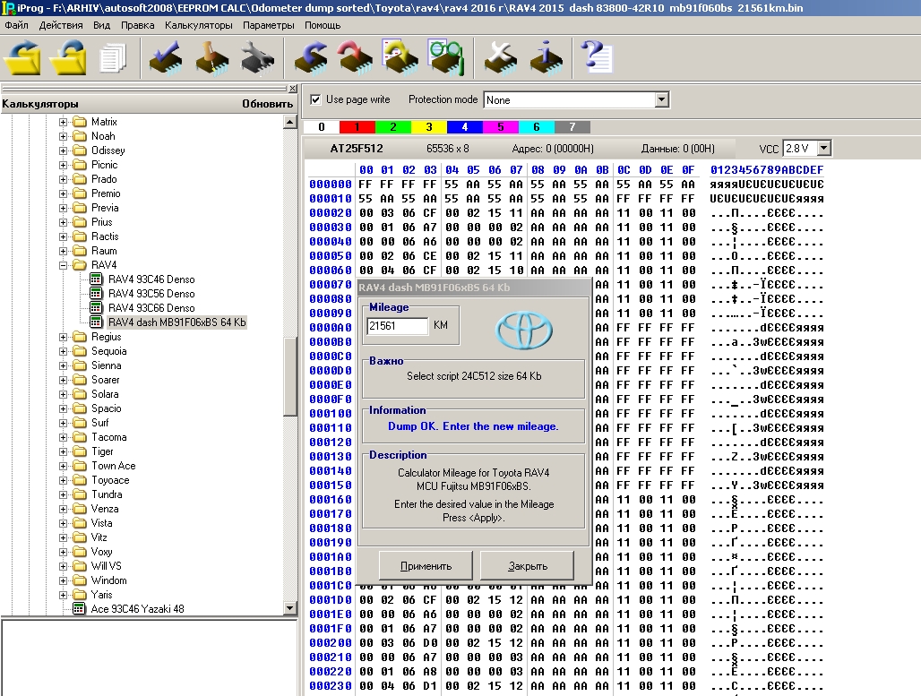921x696 pixels.
Task: Open the chip wrench settings icon
Action: [257, 57]
